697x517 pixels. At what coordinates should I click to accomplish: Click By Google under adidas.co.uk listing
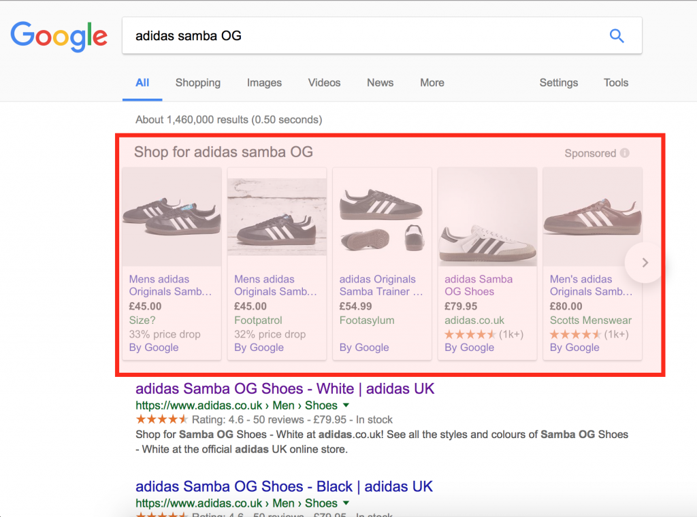(470, 348)
